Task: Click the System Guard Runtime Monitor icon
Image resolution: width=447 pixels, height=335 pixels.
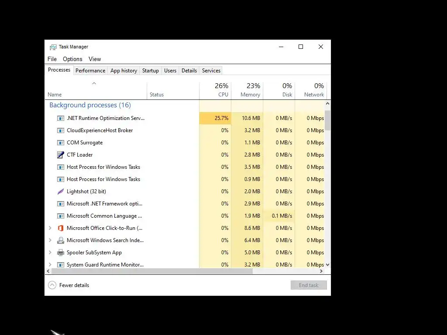Action: point(60,265)
